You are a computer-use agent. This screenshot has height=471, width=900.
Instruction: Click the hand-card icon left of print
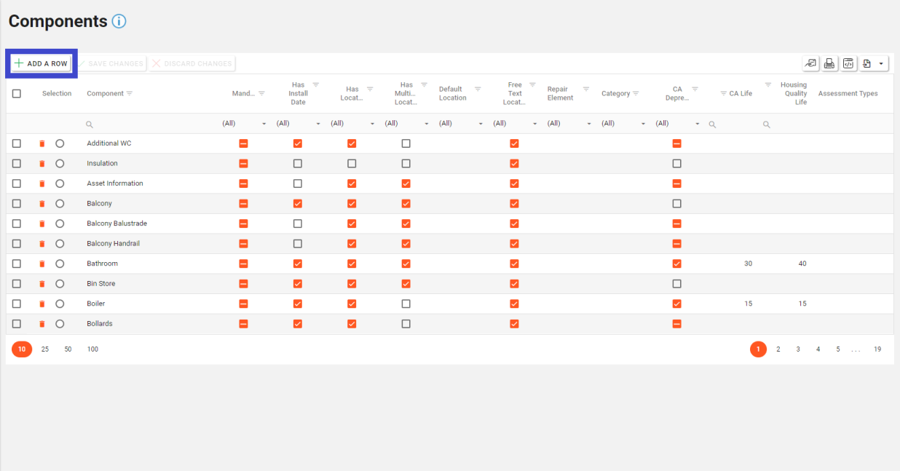810,64
